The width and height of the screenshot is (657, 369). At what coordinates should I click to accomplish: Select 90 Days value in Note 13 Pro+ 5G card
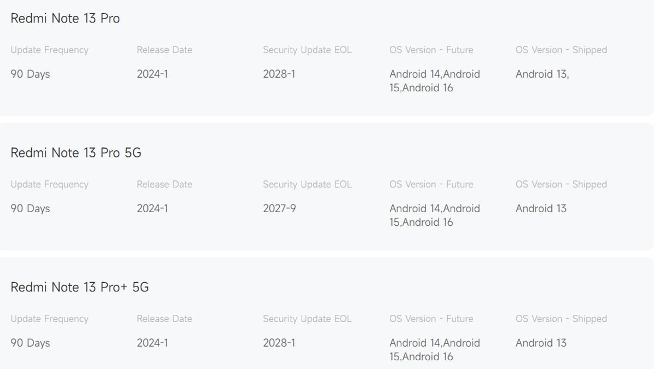tap(30, 343)
